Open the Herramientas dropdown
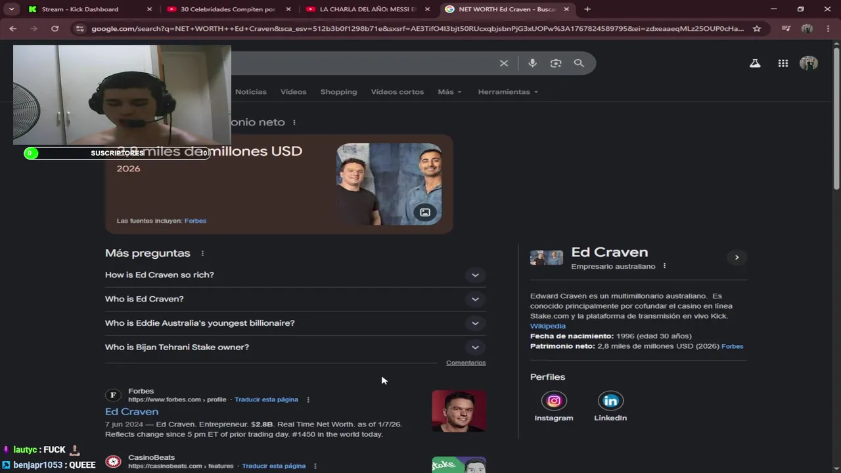 coord(508,92)
